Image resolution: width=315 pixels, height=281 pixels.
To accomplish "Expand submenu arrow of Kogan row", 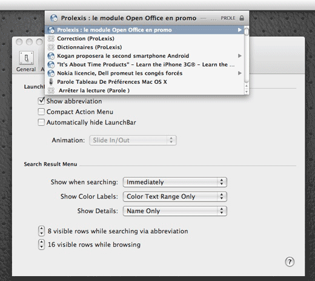I will pos(240,56).
